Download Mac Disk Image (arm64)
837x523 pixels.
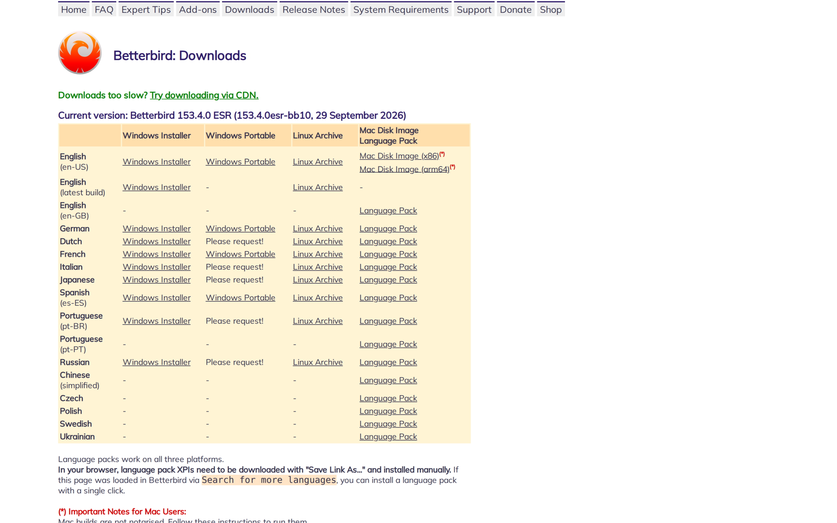[x=404, y=169]
